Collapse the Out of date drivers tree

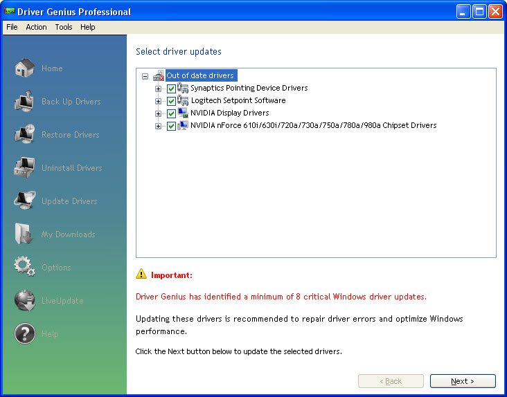145,76
